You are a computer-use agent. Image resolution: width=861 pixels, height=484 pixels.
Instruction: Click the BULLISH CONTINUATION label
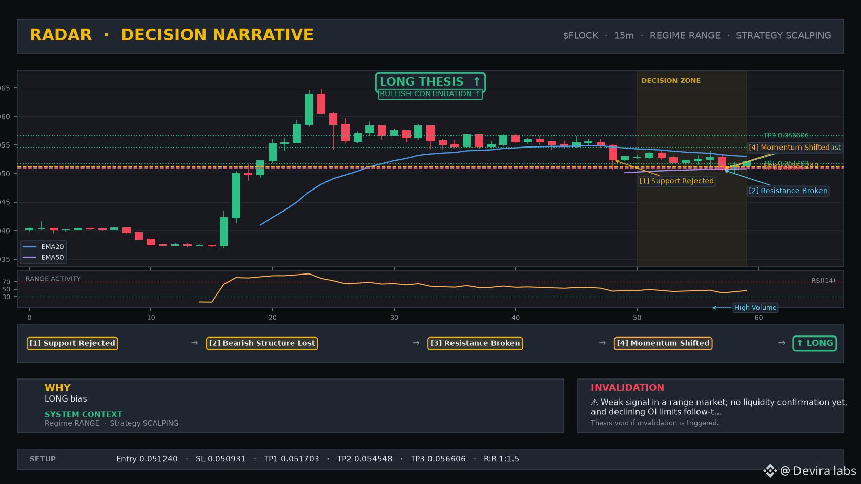click(x=430, y=94)
